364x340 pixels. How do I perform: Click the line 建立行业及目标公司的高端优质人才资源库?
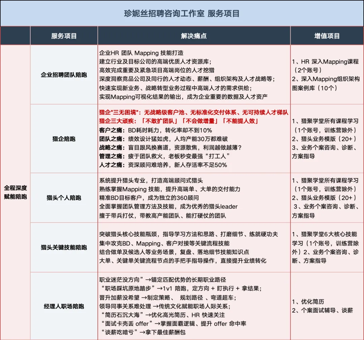pos(155,62)
